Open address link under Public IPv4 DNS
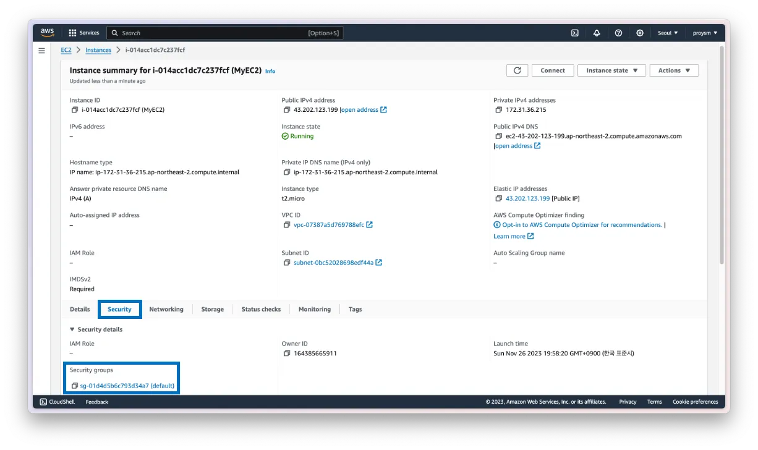 (x=517, y=146)
